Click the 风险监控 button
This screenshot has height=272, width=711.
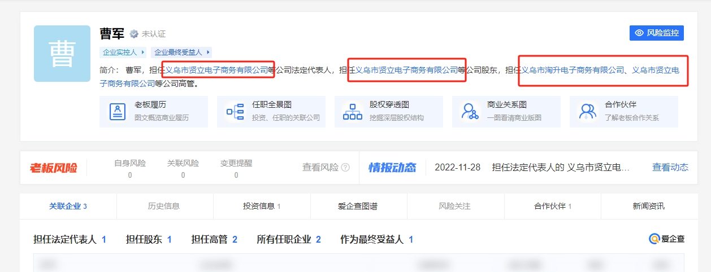(657, 33)
